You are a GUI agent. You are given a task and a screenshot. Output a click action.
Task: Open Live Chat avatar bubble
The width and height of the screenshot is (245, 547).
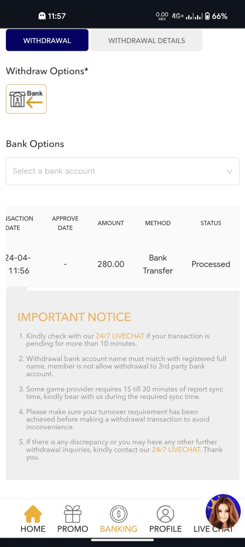tap(223, 512)
